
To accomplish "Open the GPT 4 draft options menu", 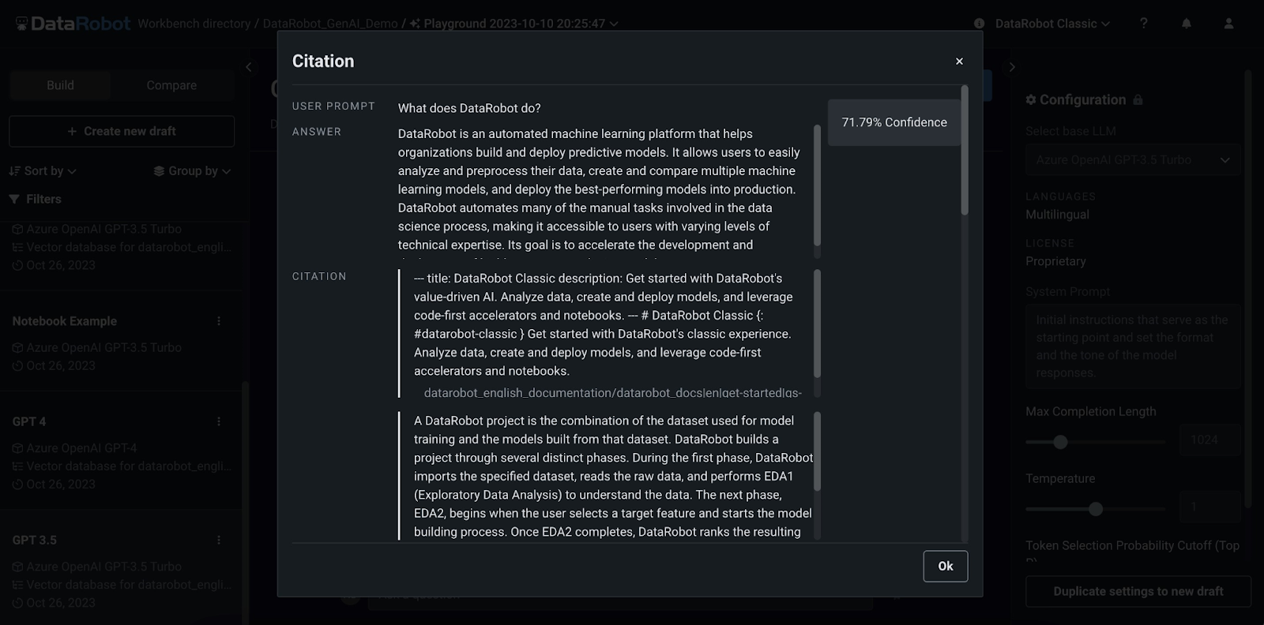I will 219,421.
